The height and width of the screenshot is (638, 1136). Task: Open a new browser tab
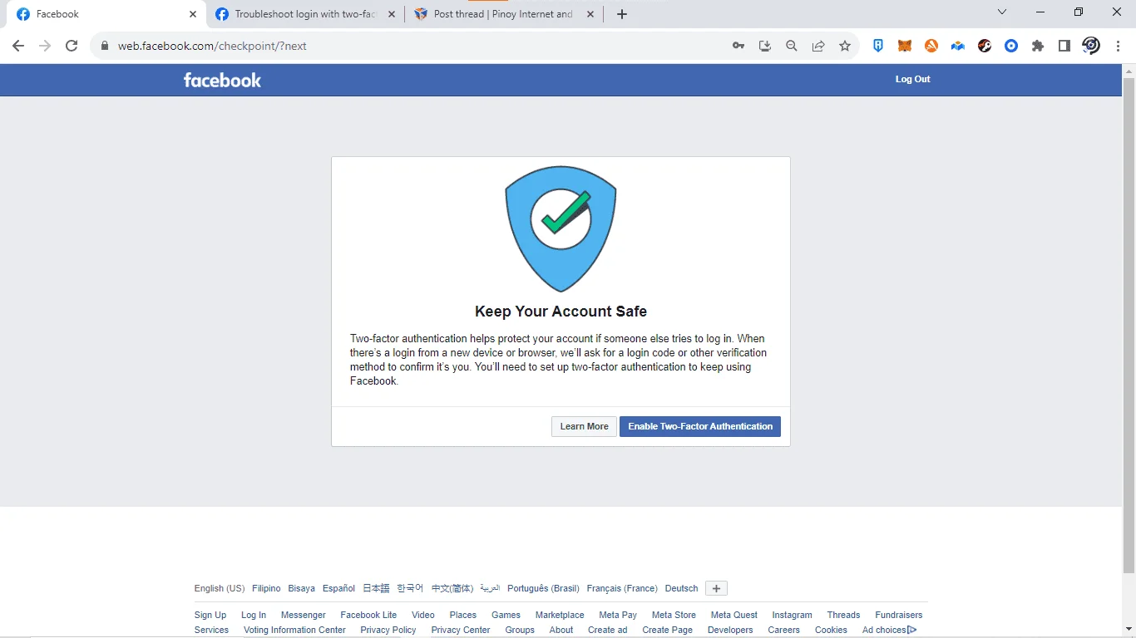(x=622, y=14)
